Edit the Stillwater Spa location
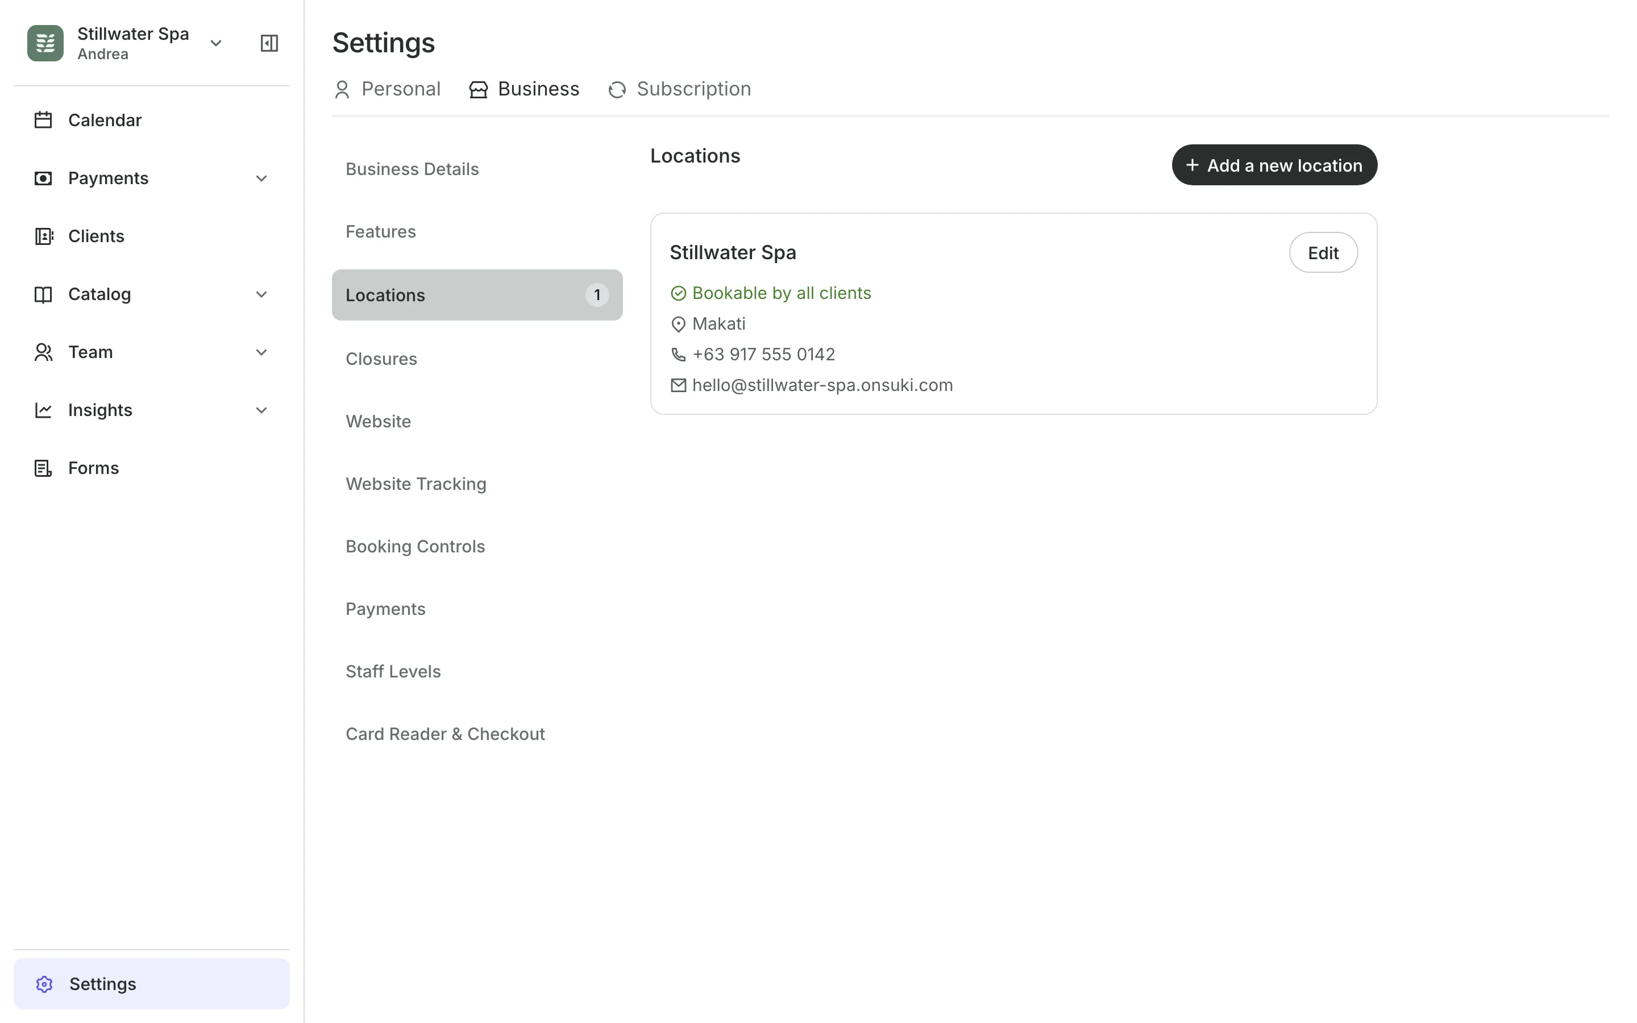 click(x=1323, y=252)
